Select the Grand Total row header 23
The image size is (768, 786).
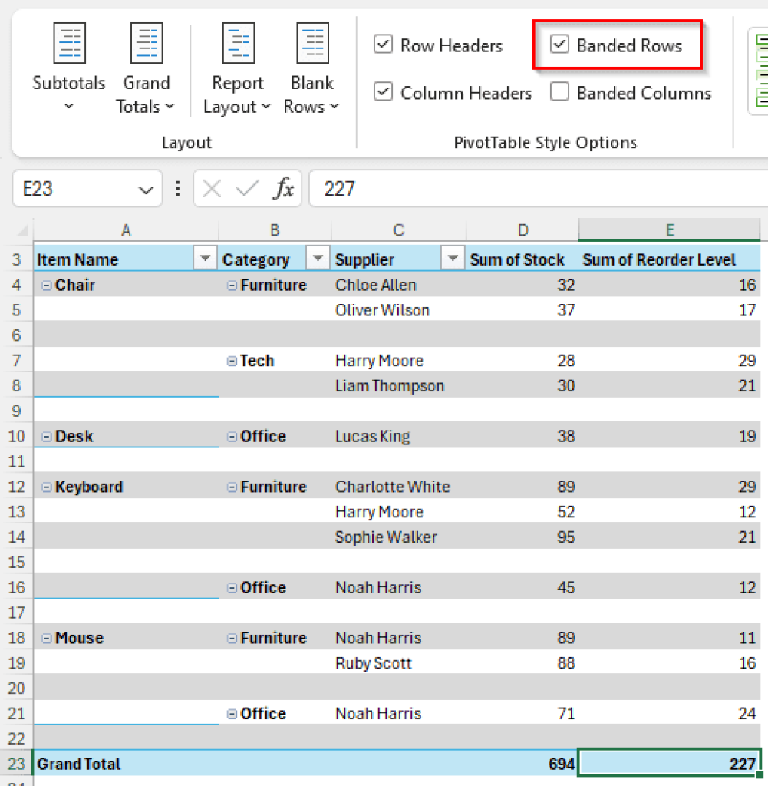click(17, 763)
